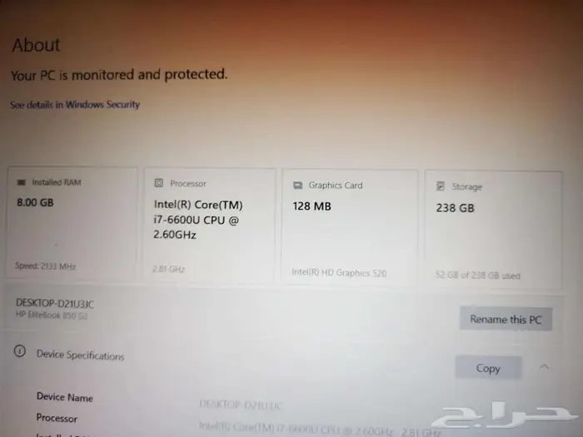
Task: Click the About page heading
Action: (x=36, y=45)
